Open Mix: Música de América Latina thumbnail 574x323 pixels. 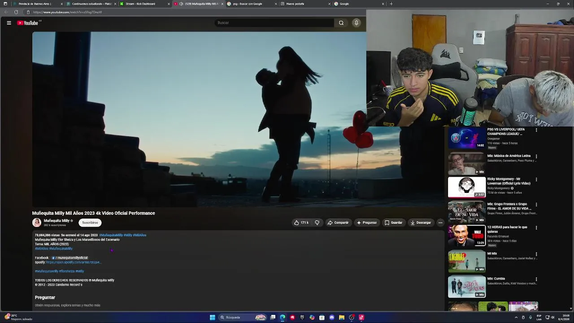pyautogui.click(x=467, y=164)
